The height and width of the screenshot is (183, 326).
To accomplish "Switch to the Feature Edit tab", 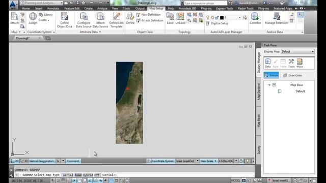I will coord(72,9).
